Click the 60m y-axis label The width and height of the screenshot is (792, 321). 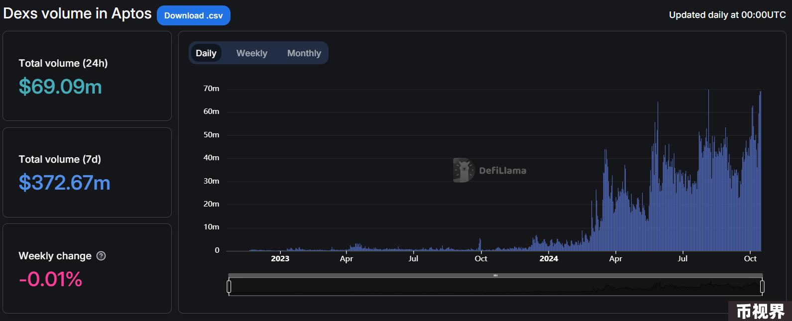tap(211, 111)
